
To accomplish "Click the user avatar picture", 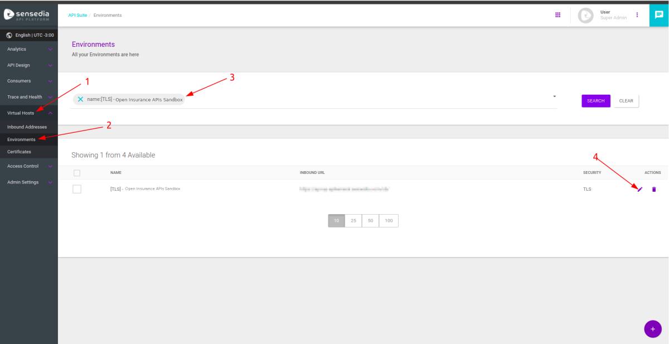I will click(585, 16).
